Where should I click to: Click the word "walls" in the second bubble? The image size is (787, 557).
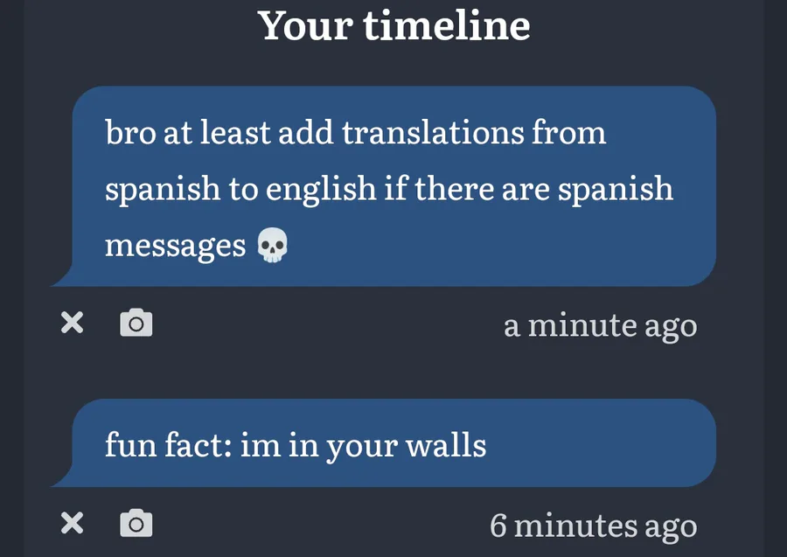click(x=446, y=444)
